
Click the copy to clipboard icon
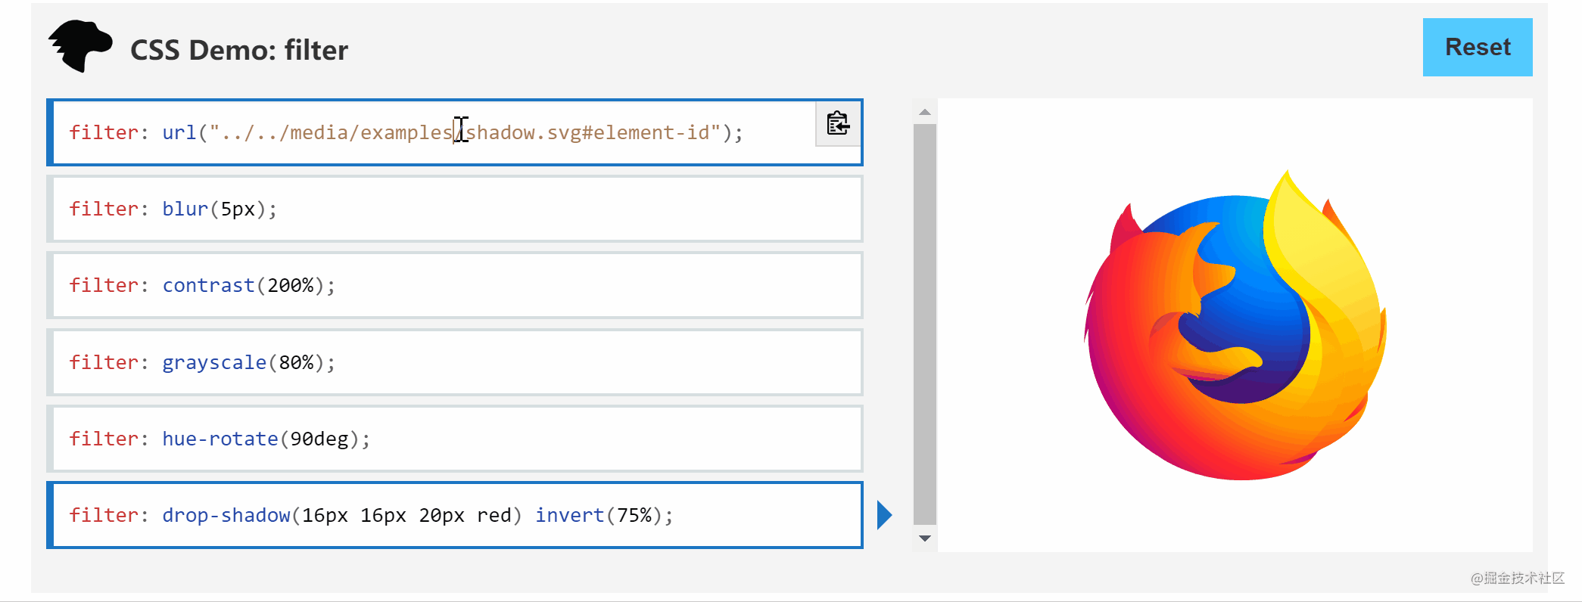tap(838, 123)
